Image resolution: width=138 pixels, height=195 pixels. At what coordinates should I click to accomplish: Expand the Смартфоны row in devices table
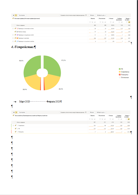(x=13, y=125)
